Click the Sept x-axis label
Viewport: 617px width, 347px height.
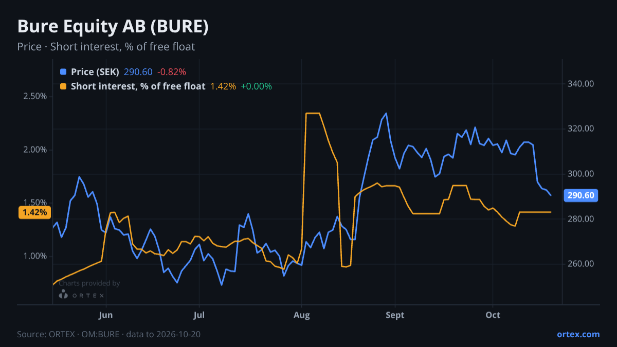point(395,315)
